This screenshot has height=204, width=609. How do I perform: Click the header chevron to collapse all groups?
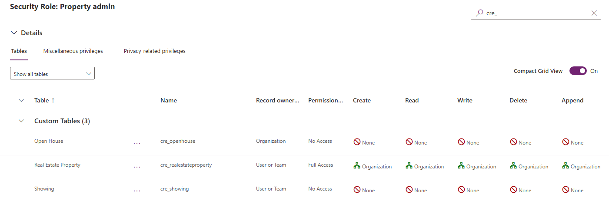21,100
